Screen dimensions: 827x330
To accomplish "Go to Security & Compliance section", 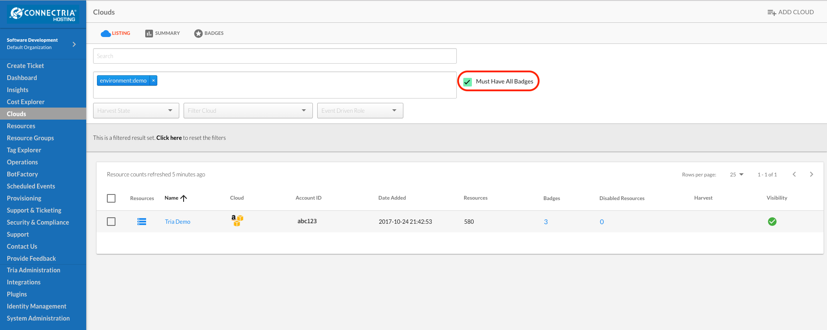I will click(38, 222).
